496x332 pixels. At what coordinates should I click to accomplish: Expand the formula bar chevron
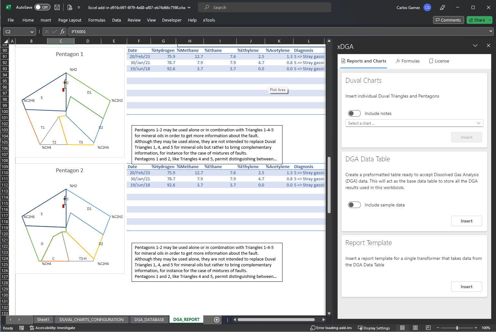pyautogui.click(x=491, y=31)
